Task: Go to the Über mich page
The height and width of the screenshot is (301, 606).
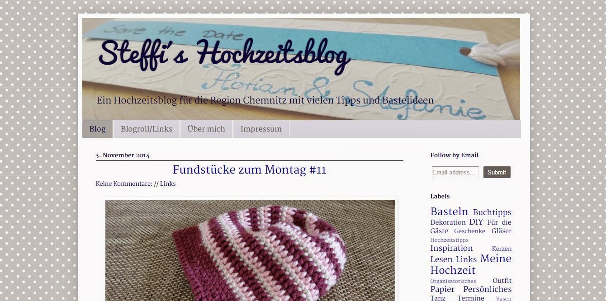Action: 206,129
